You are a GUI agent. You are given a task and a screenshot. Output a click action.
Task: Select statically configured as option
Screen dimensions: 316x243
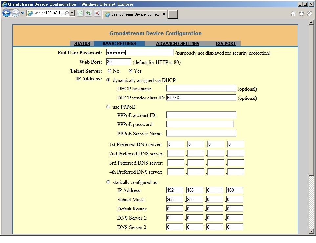point(108,182)
